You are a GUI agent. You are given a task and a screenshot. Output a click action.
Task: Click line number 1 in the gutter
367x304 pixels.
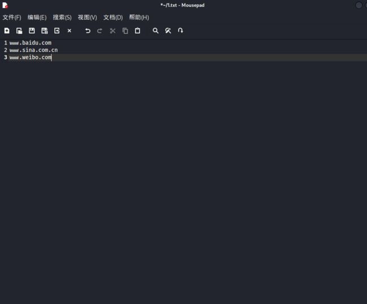(x=6, y=43)
